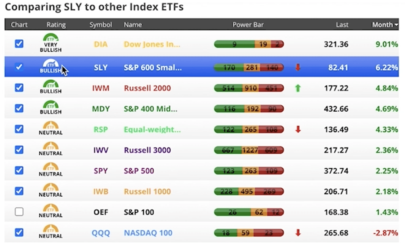Open the SPY symbol link
Image resolution: width=405 pixels, height=247 pixels.
pyautogui.click(x=101, y=171)
